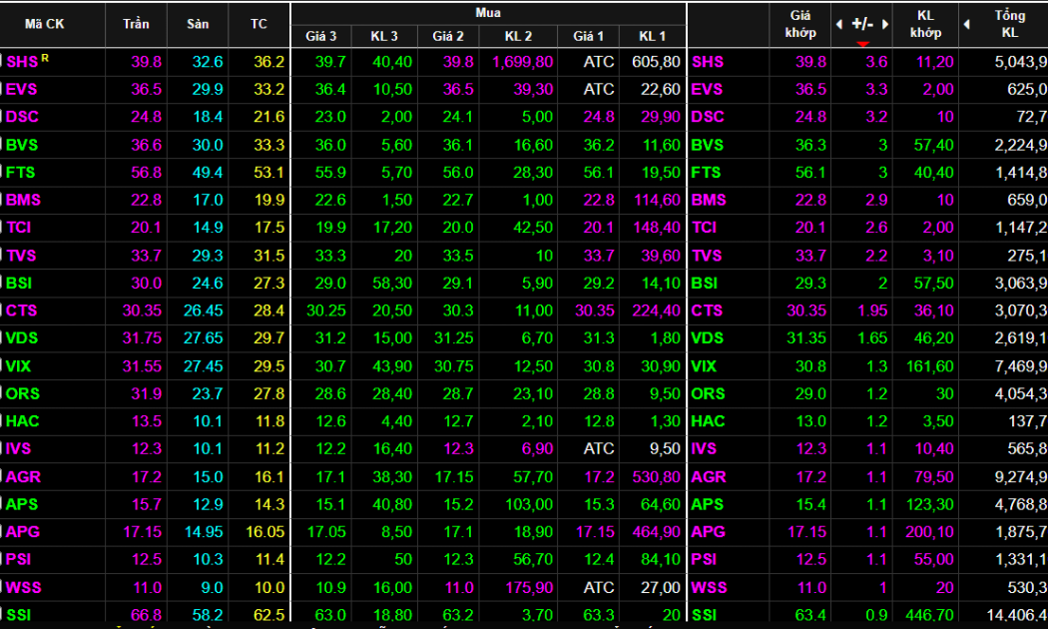Viewport: 1048px width, 629px height.
Task: Open BMS ticker in the Mã CK column
Action: (23, 200)
